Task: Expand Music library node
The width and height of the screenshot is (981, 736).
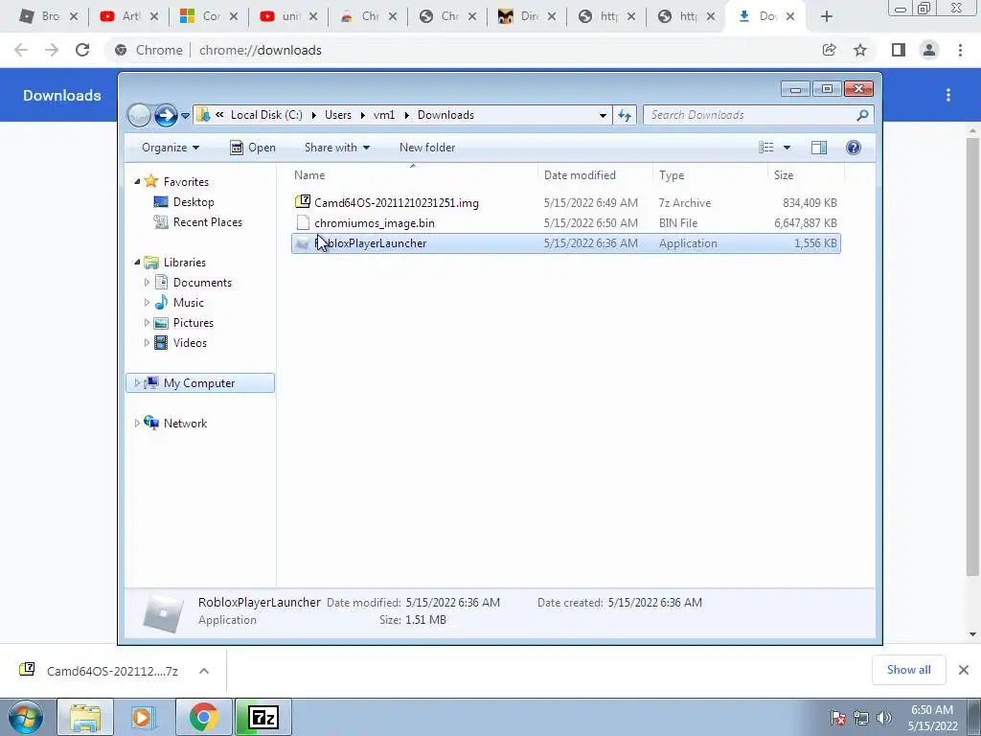Action: pos(147,302)
